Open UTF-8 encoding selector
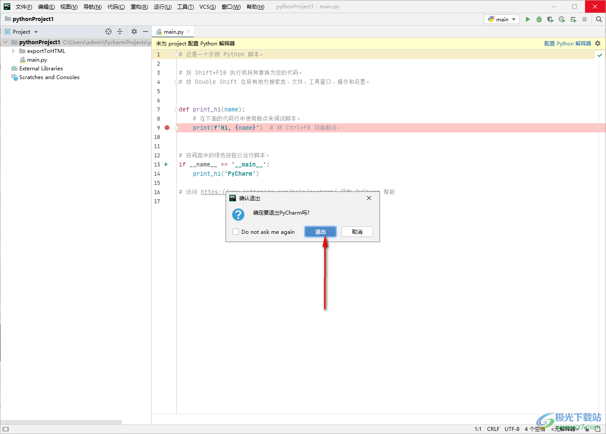 512,429
